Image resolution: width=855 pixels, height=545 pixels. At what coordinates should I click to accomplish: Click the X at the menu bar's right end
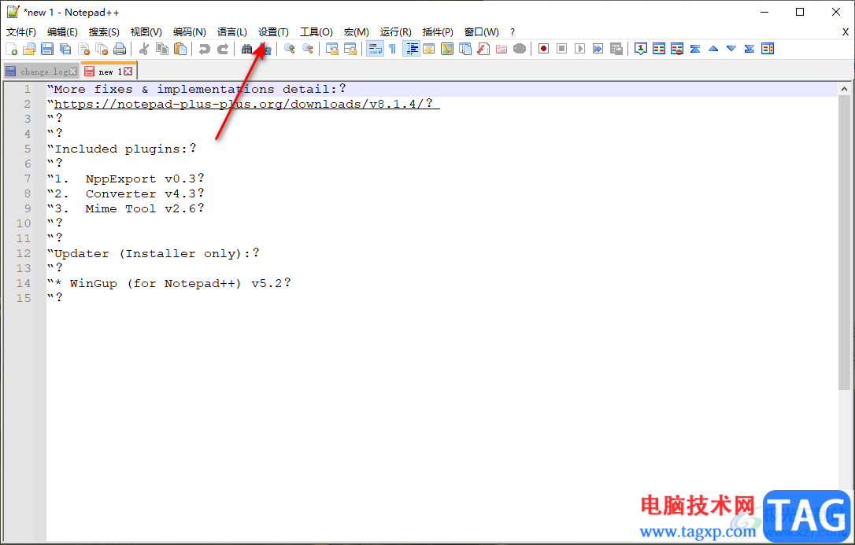(x=846, y=32)
